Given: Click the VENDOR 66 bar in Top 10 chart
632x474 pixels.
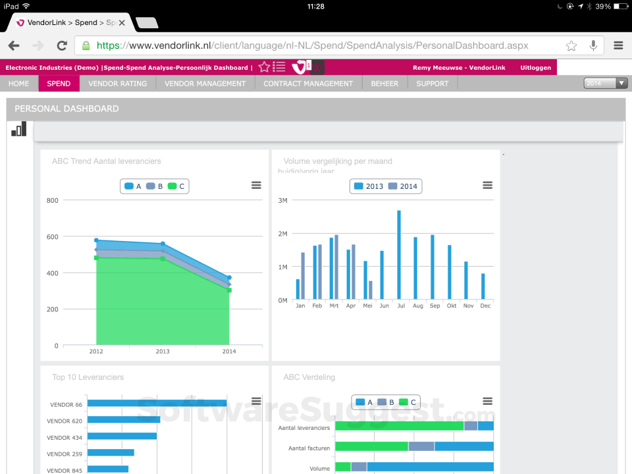Looking at the screenshot, I should point(158,402).
